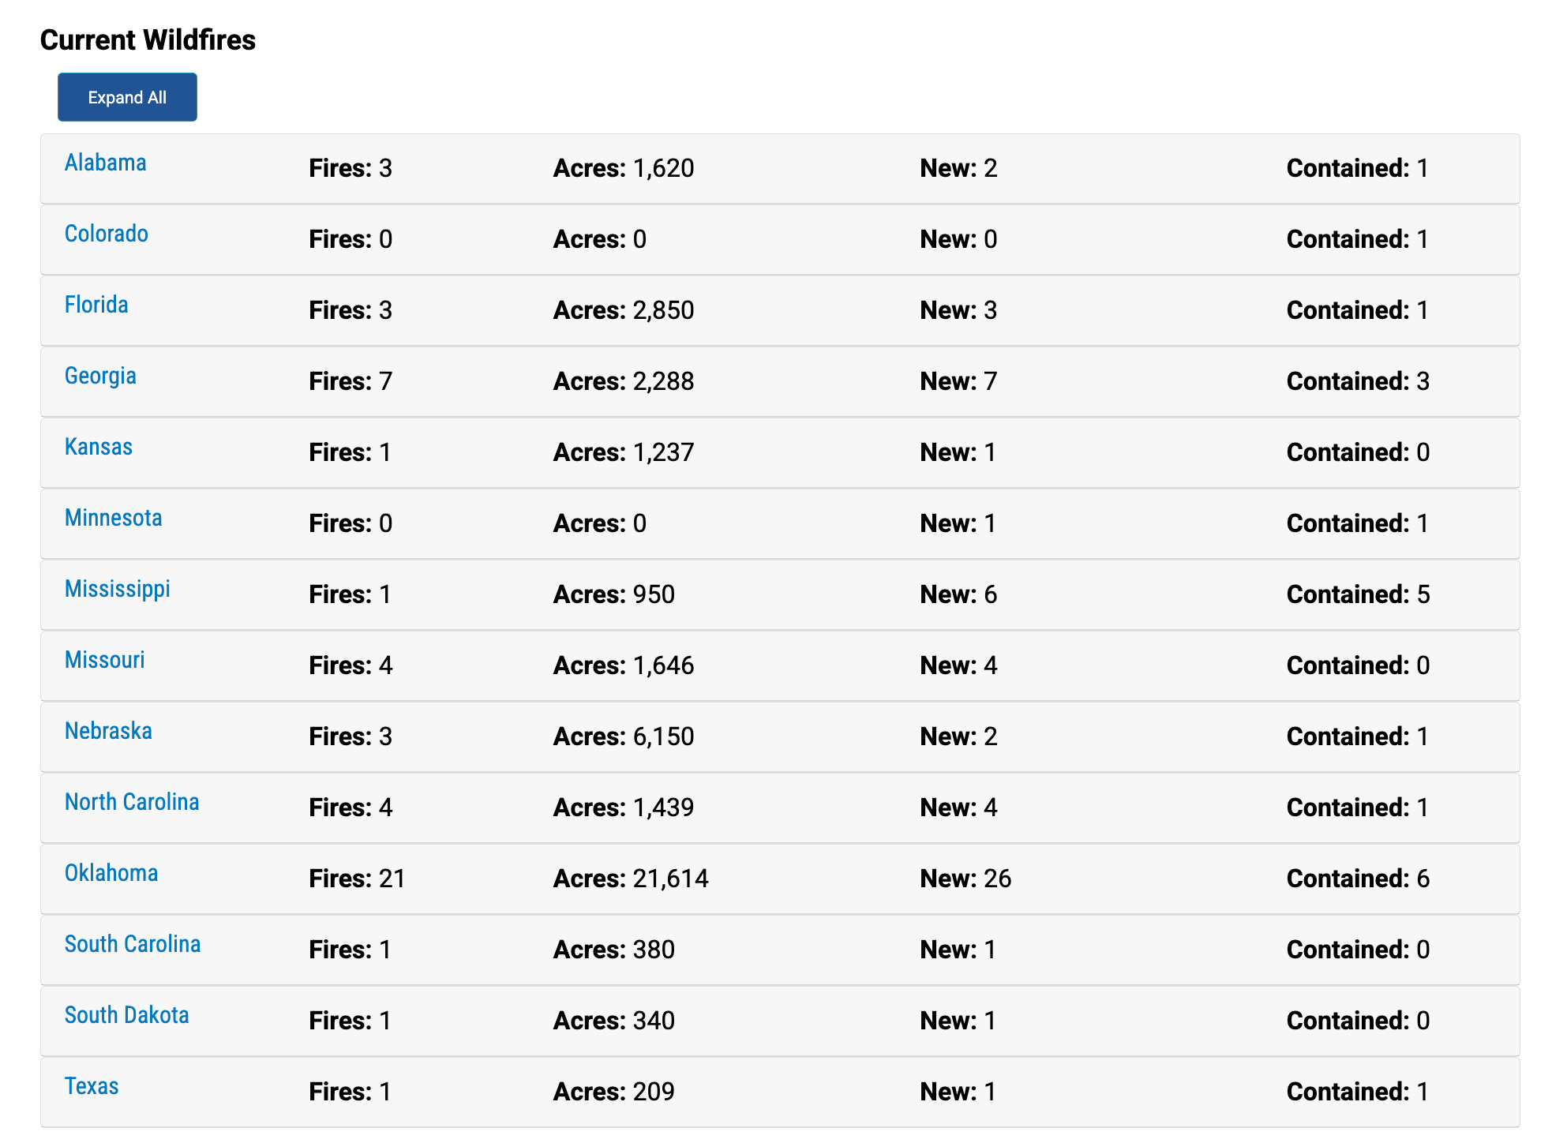This screenshot has width=1552, height=1143.
Task: Click the Georgia state link
Action: (100, 376)
